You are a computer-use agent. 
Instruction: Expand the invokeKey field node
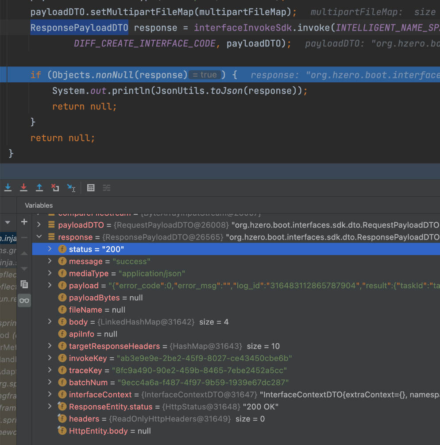[x=50, y=358]
